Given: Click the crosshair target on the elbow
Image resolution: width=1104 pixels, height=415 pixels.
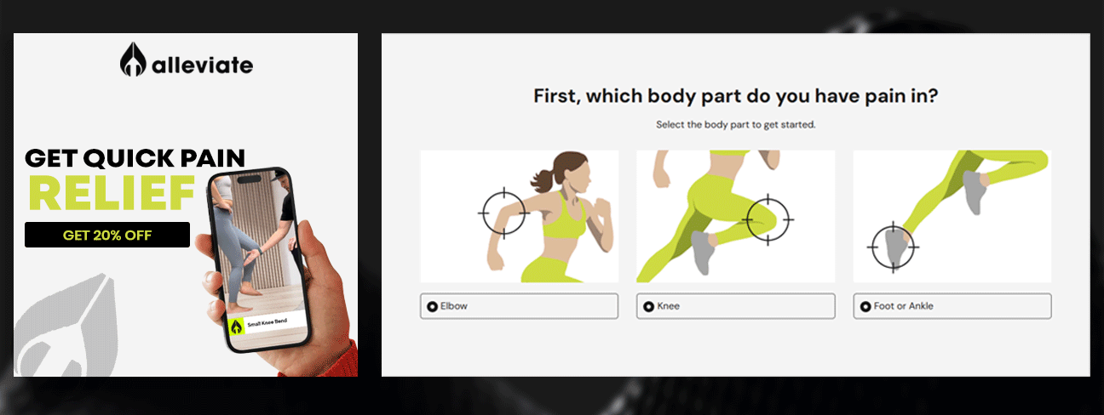Looking at the screenshot, I should point(503,212).
